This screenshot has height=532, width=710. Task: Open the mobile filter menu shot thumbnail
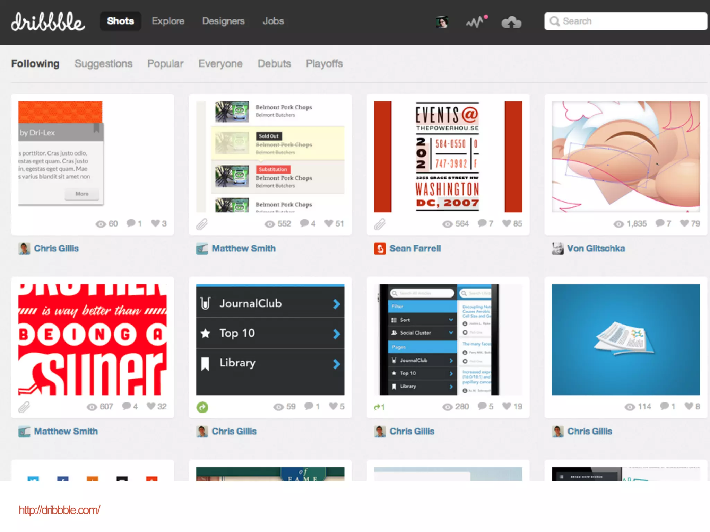click(448, 339)
